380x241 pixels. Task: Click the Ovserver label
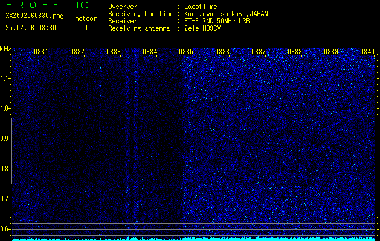pos(123,7)
